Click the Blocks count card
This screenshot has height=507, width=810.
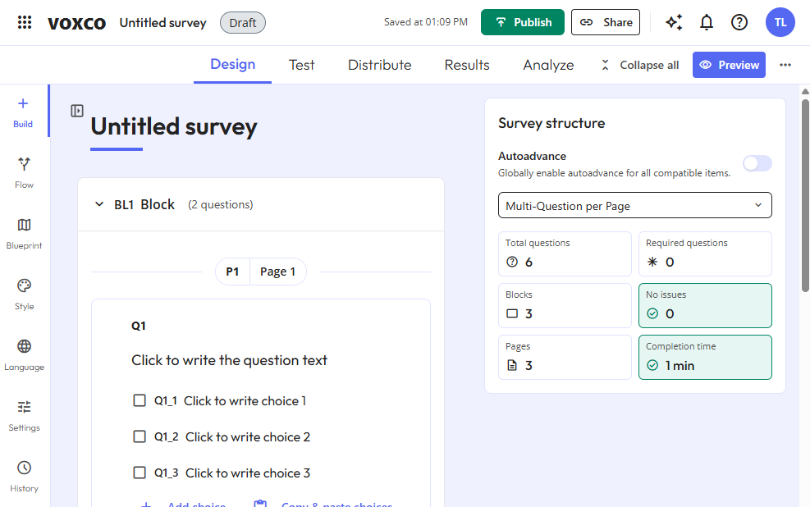(x=565, y=305)
